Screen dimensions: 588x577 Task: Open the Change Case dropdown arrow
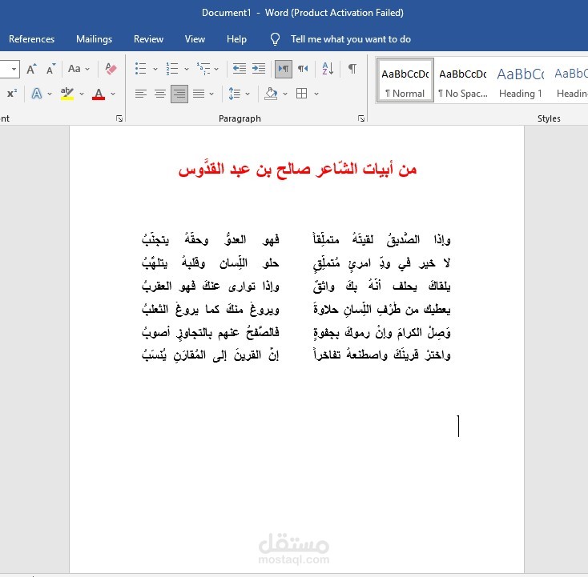coord(87,69)
